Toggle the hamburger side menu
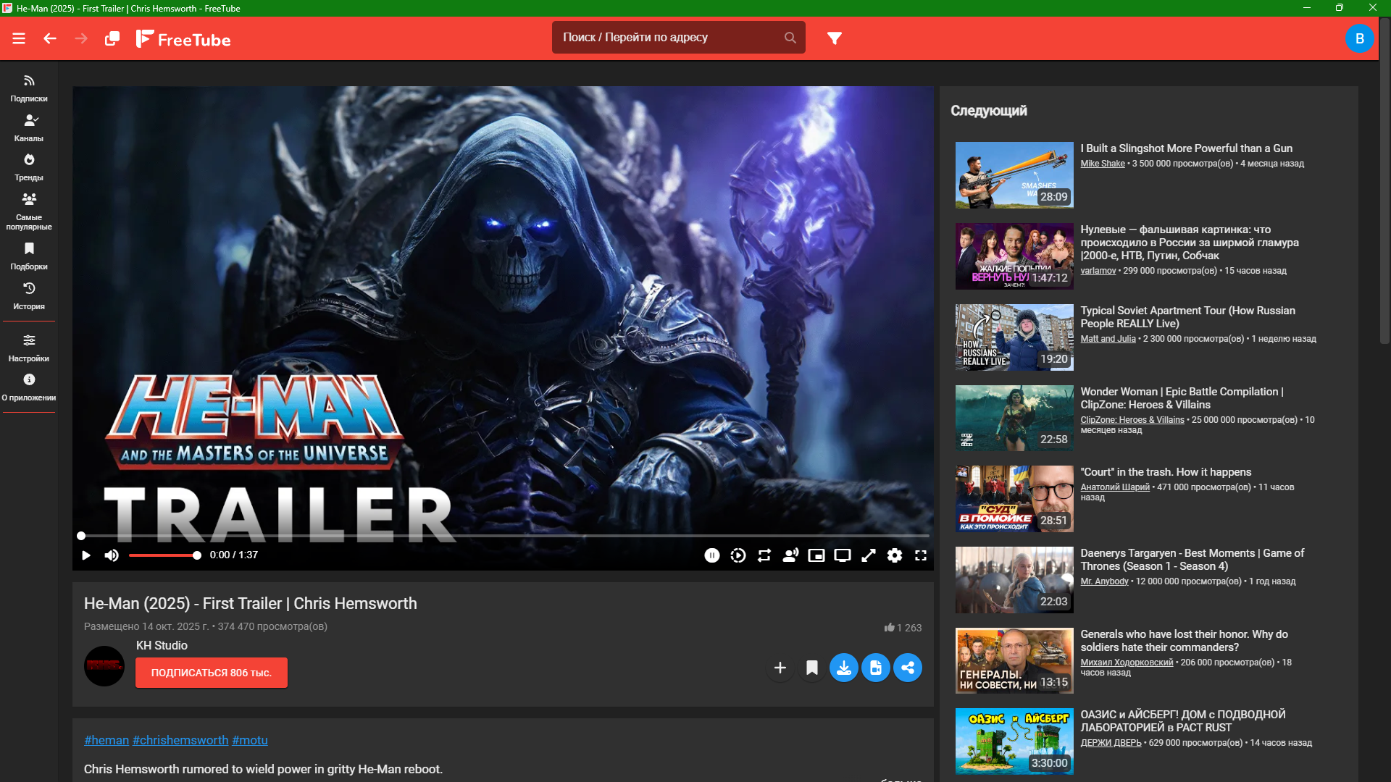The width and height of the screenshot is (1391, 782). tap(19, 38)
